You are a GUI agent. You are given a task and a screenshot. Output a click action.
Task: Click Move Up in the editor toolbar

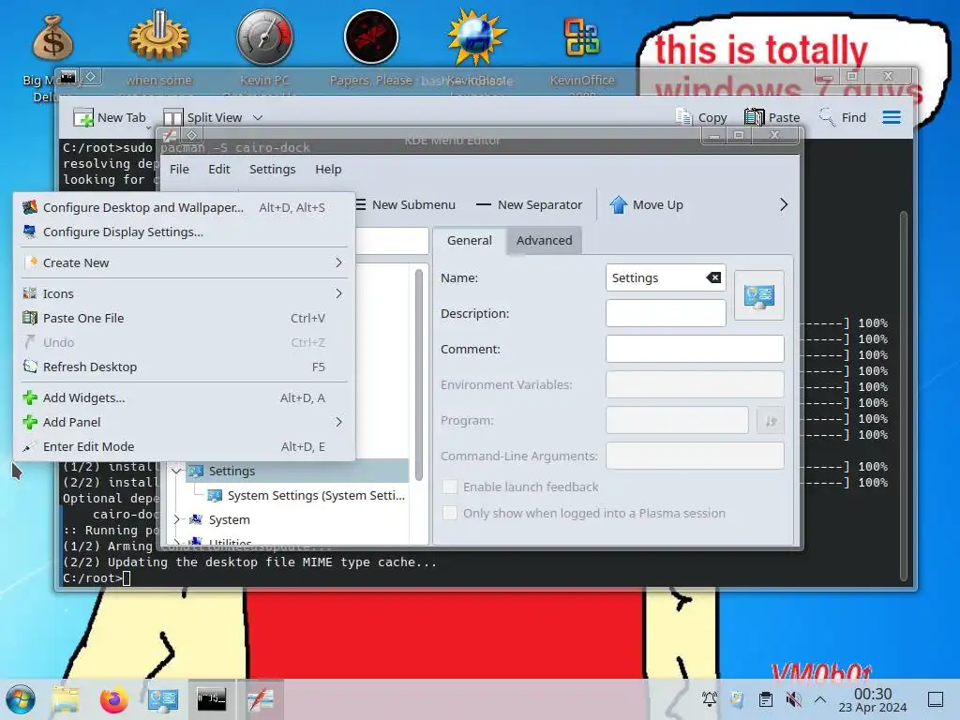point(647,205)
